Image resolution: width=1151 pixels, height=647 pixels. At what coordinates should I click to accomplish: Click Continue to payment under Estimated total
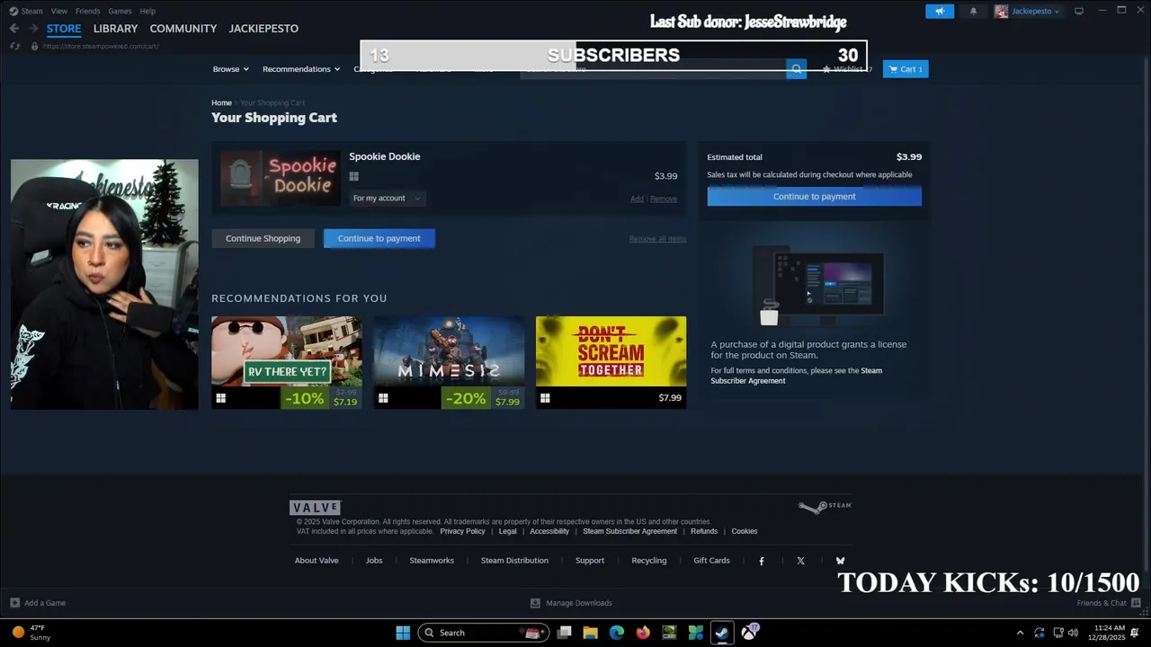814,196
